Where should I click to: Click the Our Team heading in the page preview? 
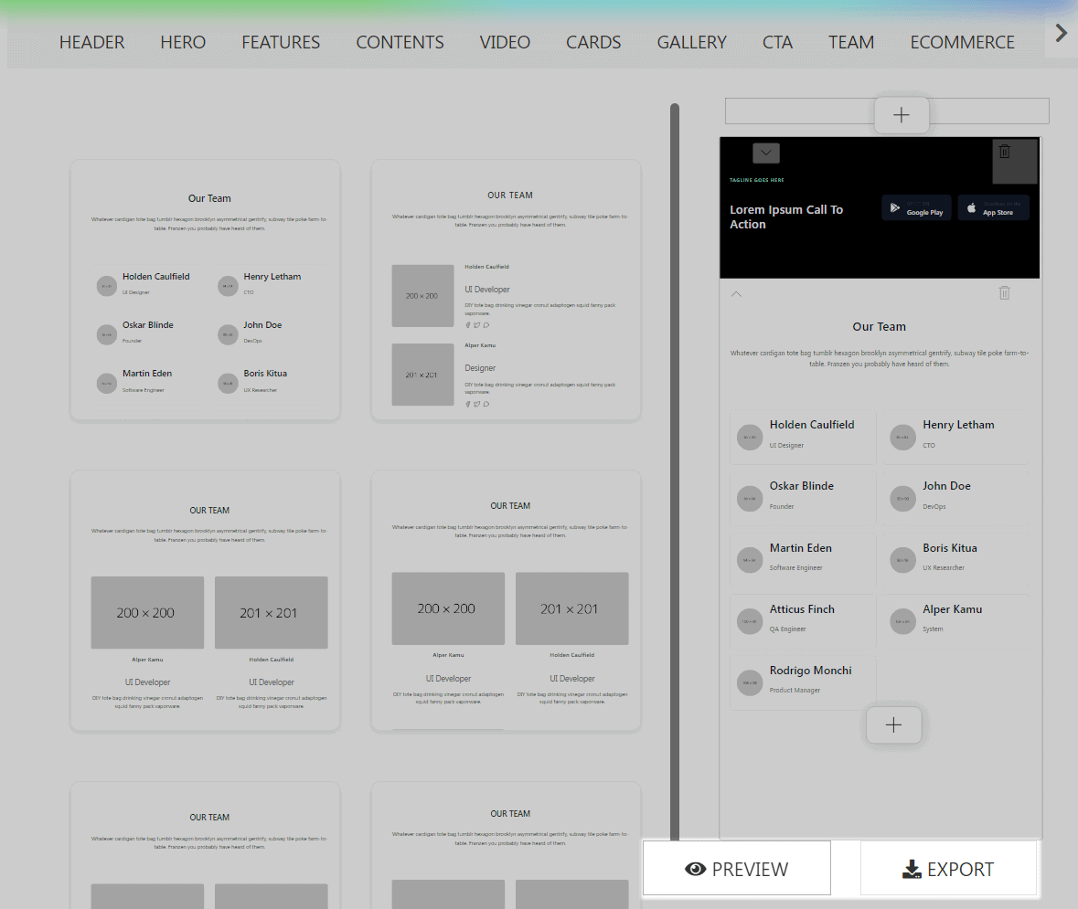879,326
